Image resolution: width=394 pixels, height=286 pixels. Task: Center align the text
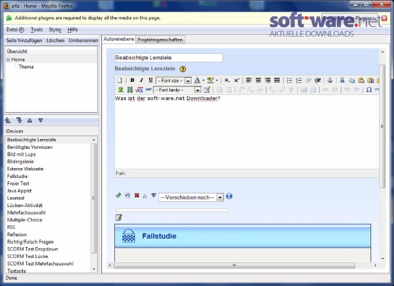(x=258, y=80)
